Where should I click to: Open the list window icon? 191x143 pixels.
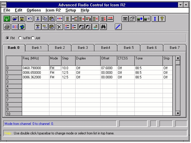(x=125, y=19)
